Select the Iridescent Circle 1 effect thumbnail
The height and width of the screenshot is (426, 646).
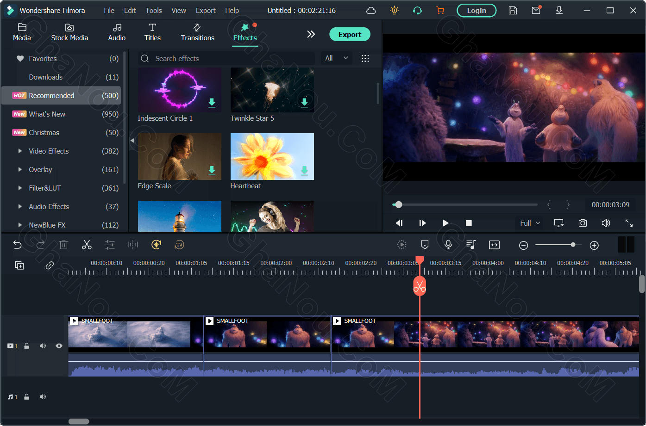[180, 90]
